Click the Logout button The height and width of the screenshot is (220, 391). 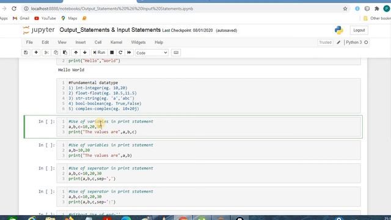pyautogui.click(x=359, y=30)
